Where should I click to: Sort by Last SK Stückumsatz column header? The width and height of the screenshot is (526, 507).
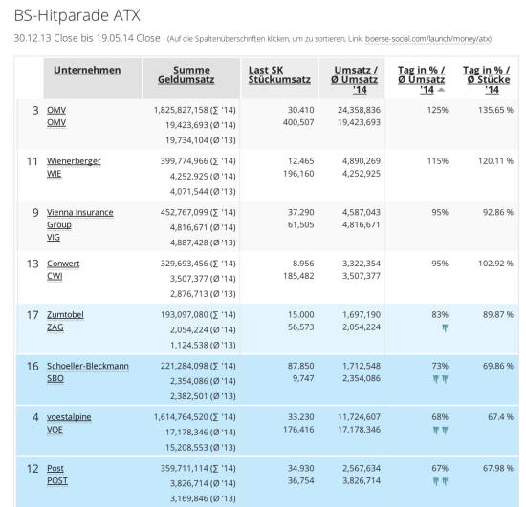[279, 75]
